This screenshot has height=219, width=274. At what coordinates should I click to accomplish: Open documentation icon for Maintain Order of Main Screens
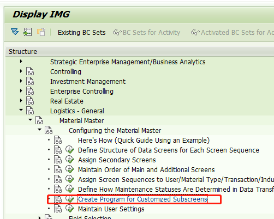(58, 169)
